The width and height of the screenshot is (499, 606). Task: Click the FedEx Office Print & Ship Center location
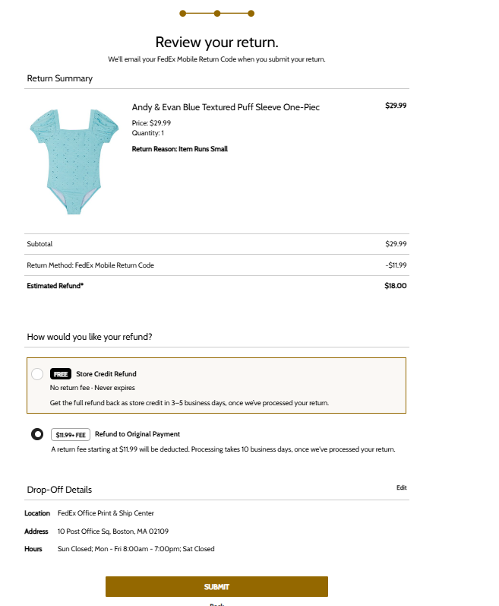pos(106,513)
